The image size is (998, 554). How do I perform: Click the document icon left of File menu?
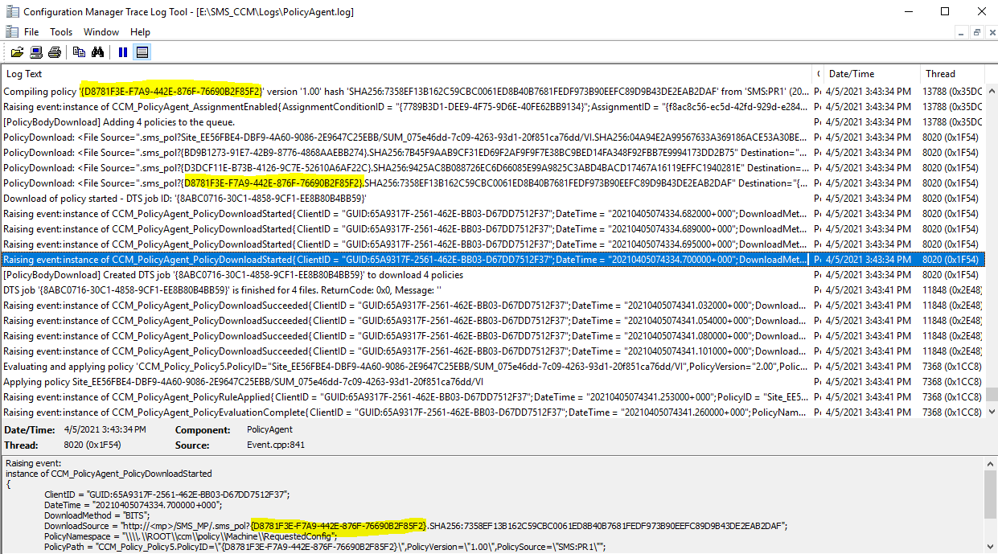tap(10, 31)
